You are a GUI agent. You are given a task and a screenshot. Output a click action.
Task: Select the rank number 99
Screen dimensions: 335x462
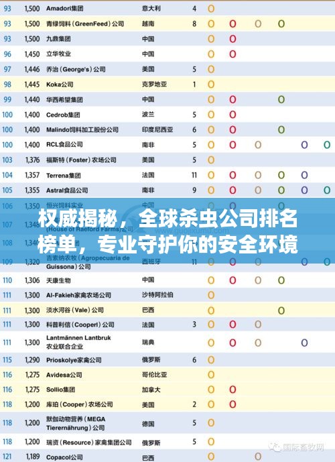(x=7, y=100)
